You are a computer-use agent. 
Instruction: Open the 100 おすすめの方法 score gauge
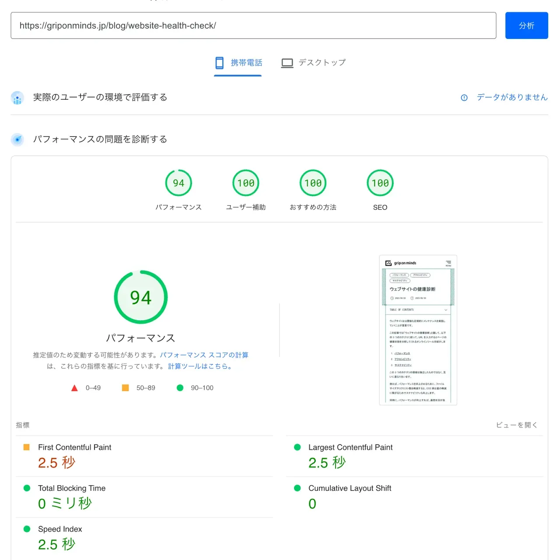tap(312, 183)
